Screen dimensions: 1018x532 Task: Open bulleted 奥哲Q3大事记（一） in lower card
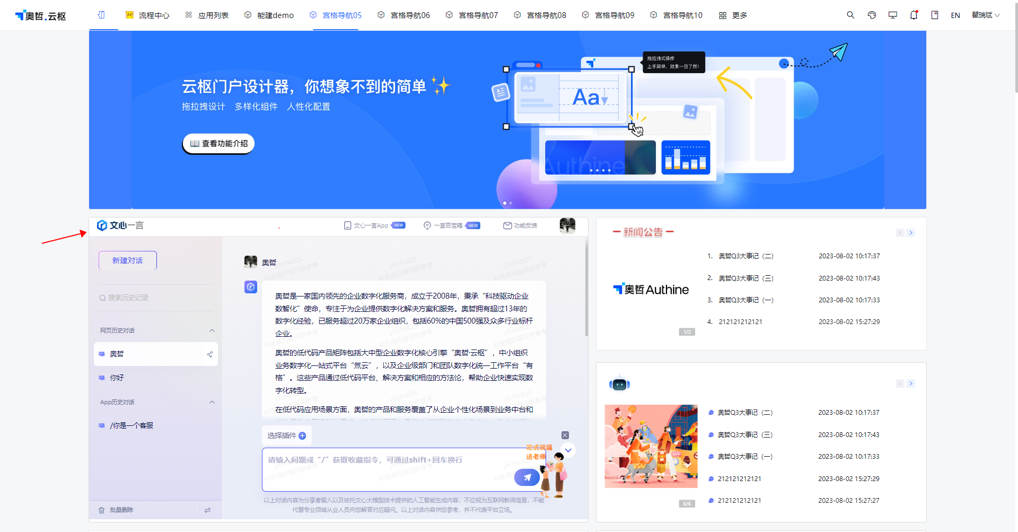745,456
